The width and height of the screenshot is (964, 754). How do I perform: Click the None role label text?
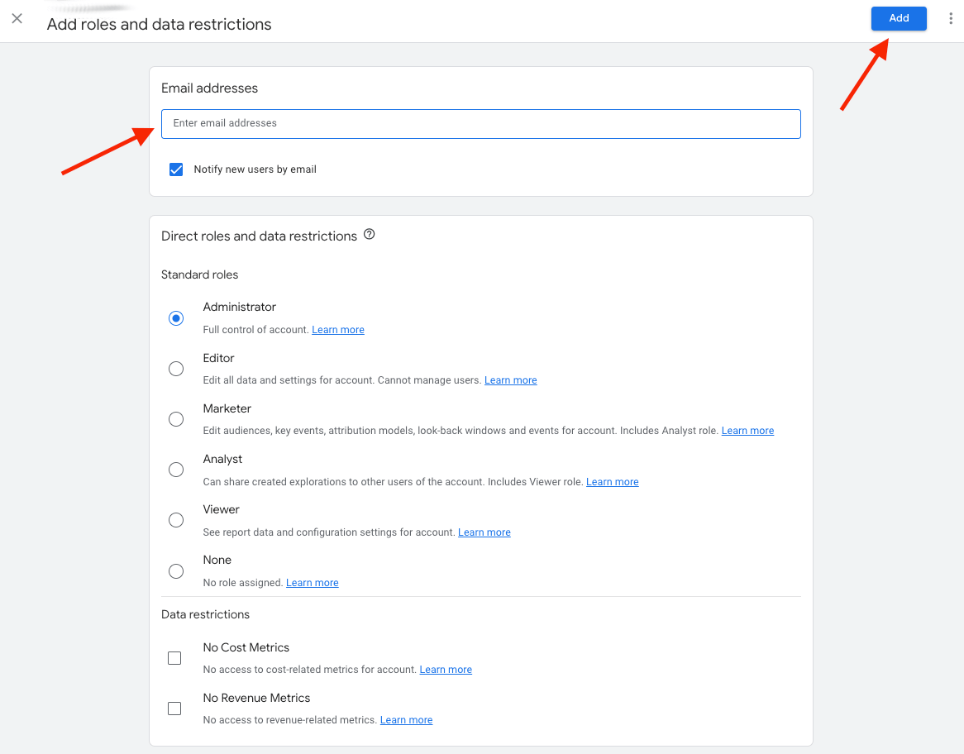pyautogui.click(x=217, y=560)
